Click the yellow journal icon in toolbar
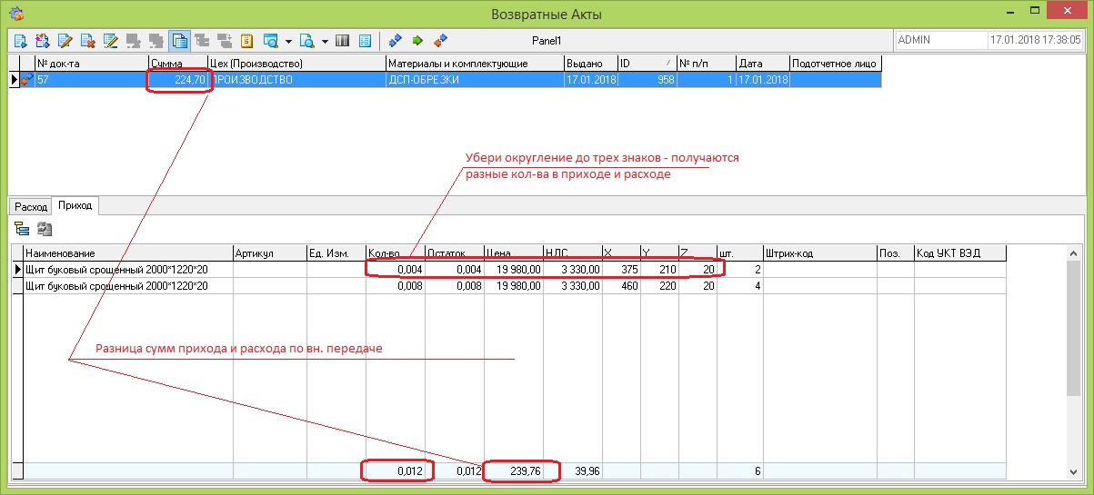Screen dimensions: 1094x495 pyautogui.click(x=246, y=41)
